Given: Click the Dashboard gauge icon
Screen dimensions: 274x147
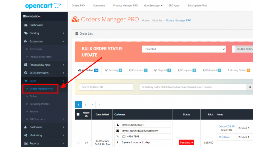Looking at the screenshot, I should (x=26, y=25).
